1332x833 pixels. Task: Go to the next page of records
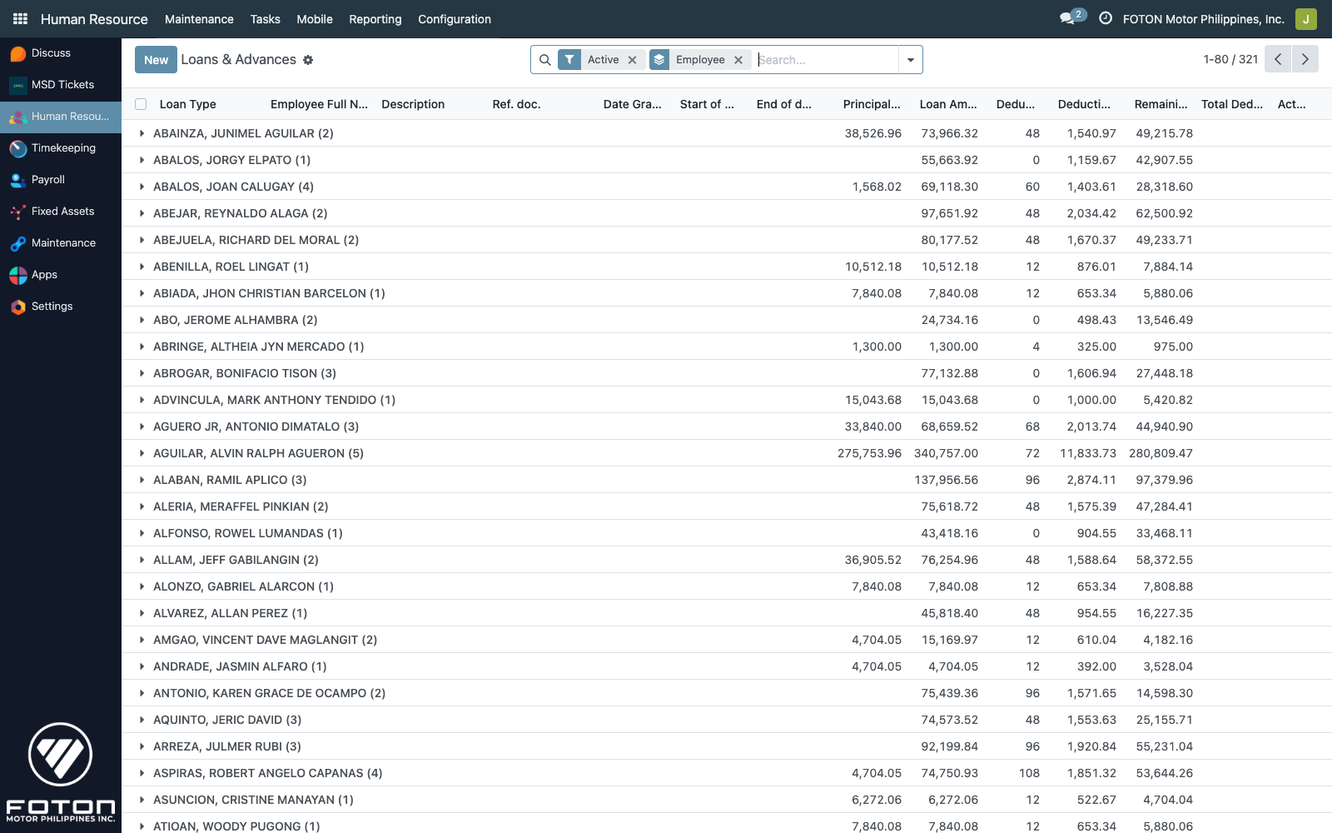click(1305, 59)
